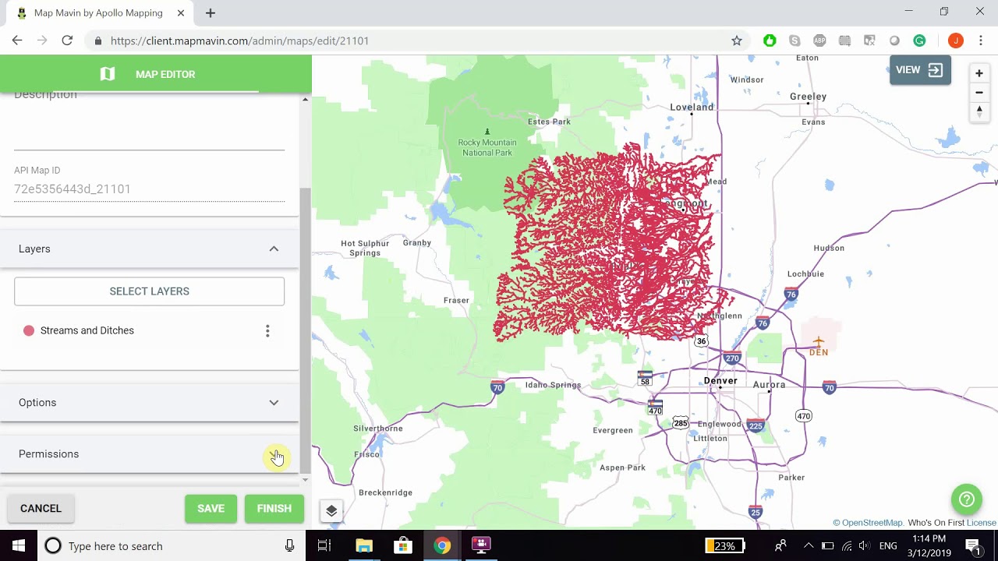Open Microsoft Store from the taskbar

click(x=403, y=545)
